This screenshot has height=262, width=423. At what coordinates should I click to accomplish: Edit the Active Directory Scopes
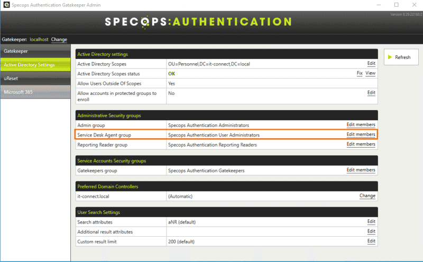(371, 63)
